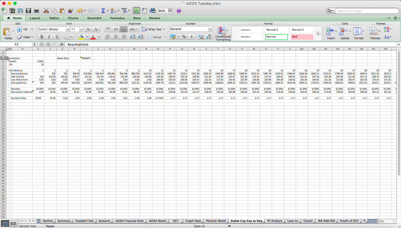Screen dimensions: 401x228
Task: Select the Cut scissors icon
Action: 46,10
